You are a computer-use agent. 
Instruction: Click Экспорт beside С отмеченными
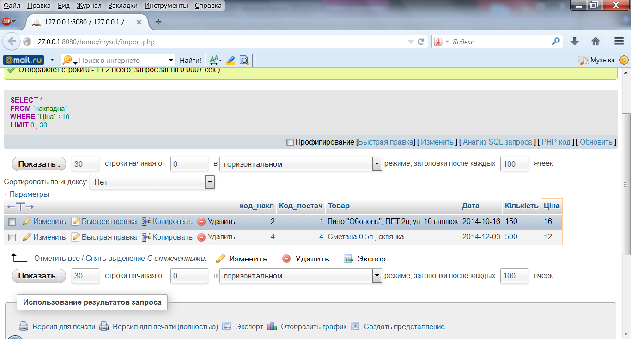[x=366, y=259]
